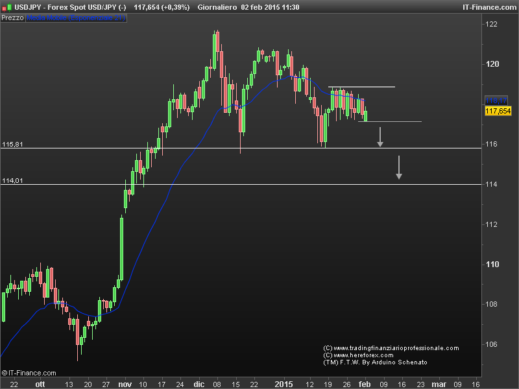The height and width of the screenshot is (389, 519).
Task: Click the 17 date label on the axis
Action: (x=162, y=384)
